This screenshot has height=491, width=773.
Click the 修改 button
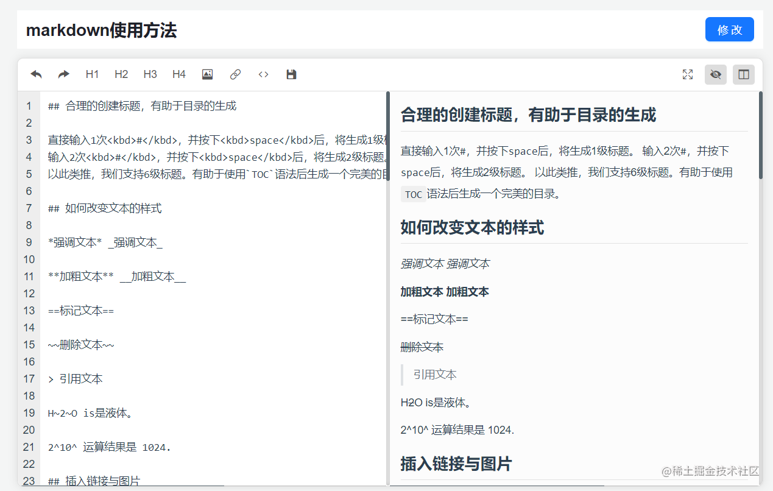729,29
